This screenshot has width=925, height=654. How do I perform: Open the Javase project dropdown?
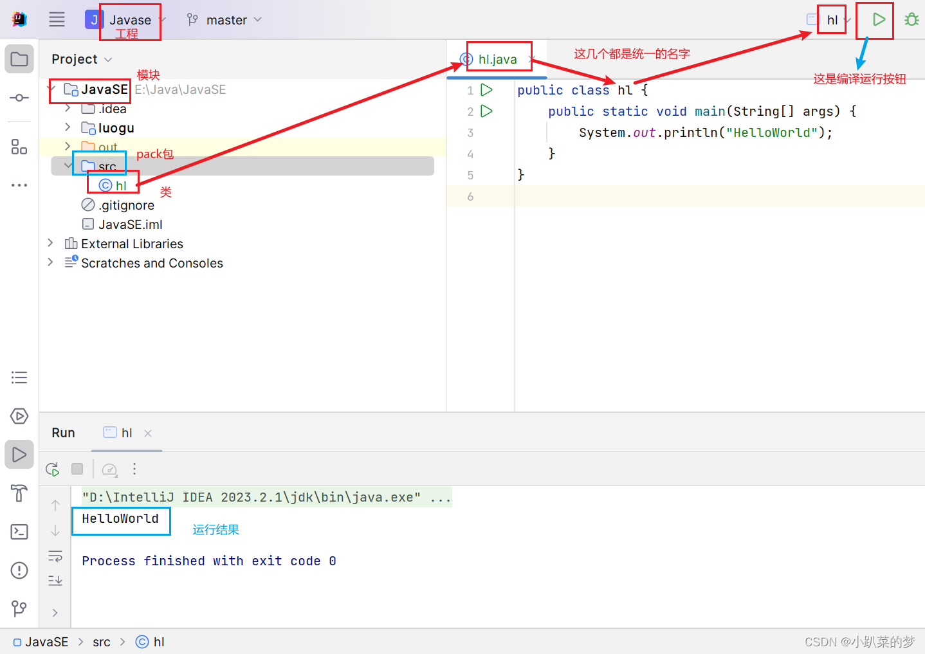pos(126,20)
